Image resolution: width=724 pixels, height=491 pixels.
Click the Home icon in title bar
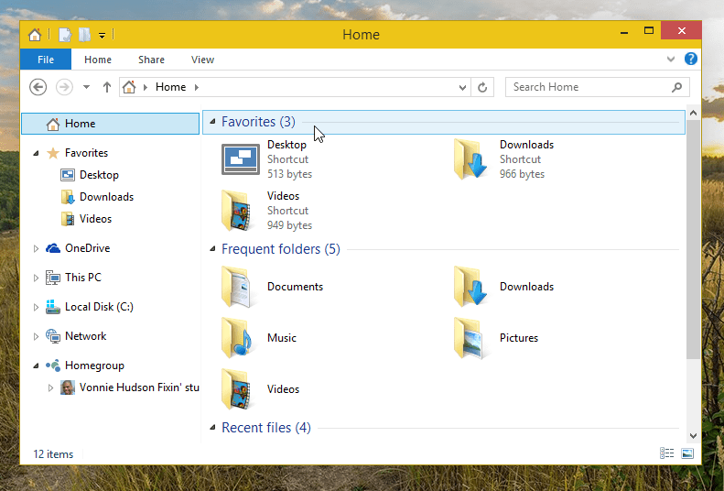coord(35,35)
